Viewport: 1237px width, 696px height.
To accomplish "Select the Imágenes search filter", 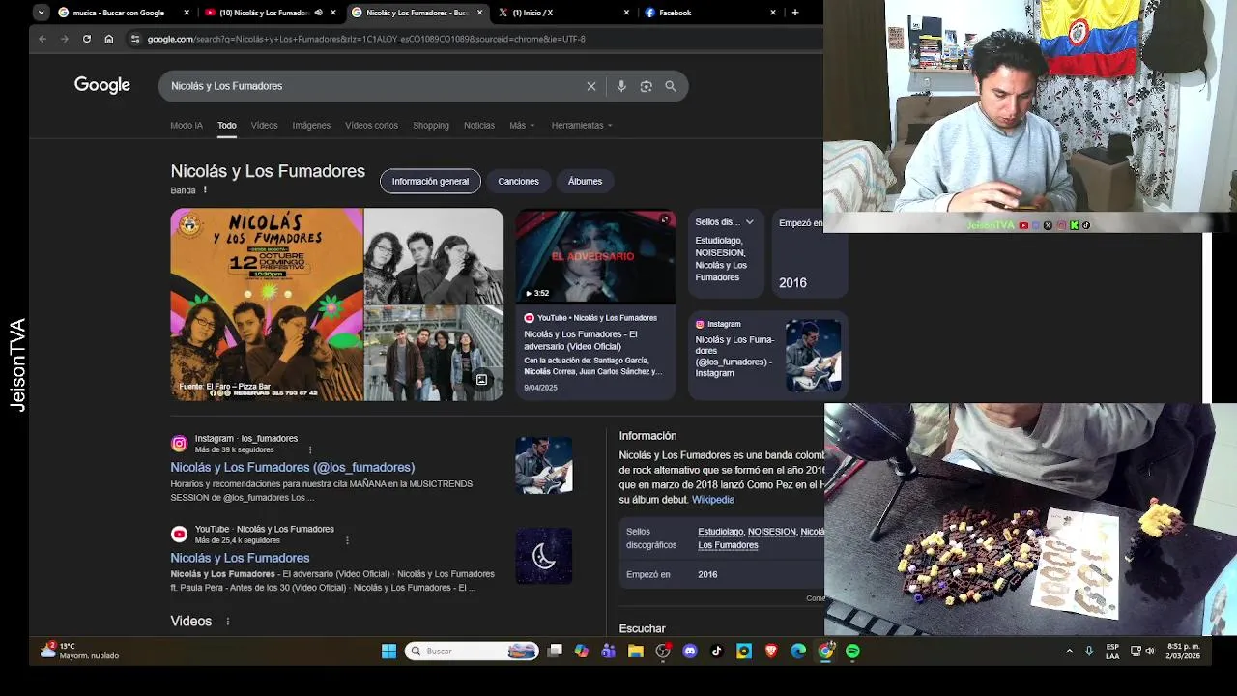I will point(311,125).
